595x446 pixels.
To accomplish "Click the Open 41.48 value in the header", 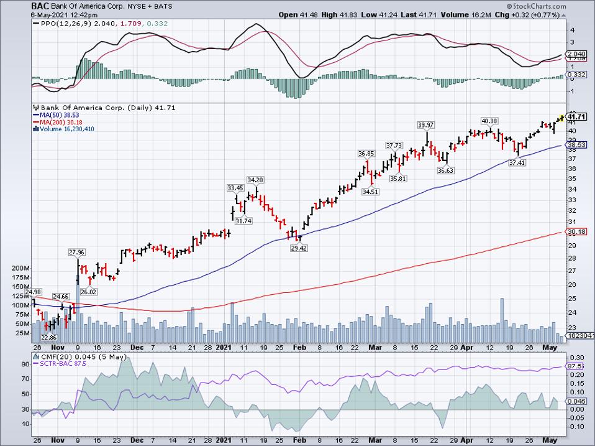I will pos(299,15).
